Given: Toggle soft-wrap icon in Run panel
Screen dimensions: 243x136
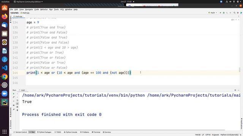Looking at the screenshot, I should 17,100.
